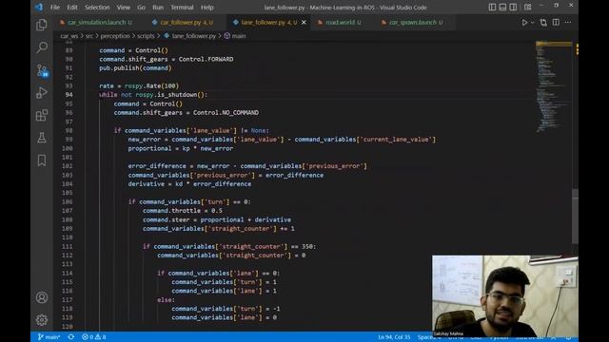Image resolution: width=609 pixels, height=342 pixels.
Task: Click the car_ws breadcrumb
Action: (x=69, y=36)
